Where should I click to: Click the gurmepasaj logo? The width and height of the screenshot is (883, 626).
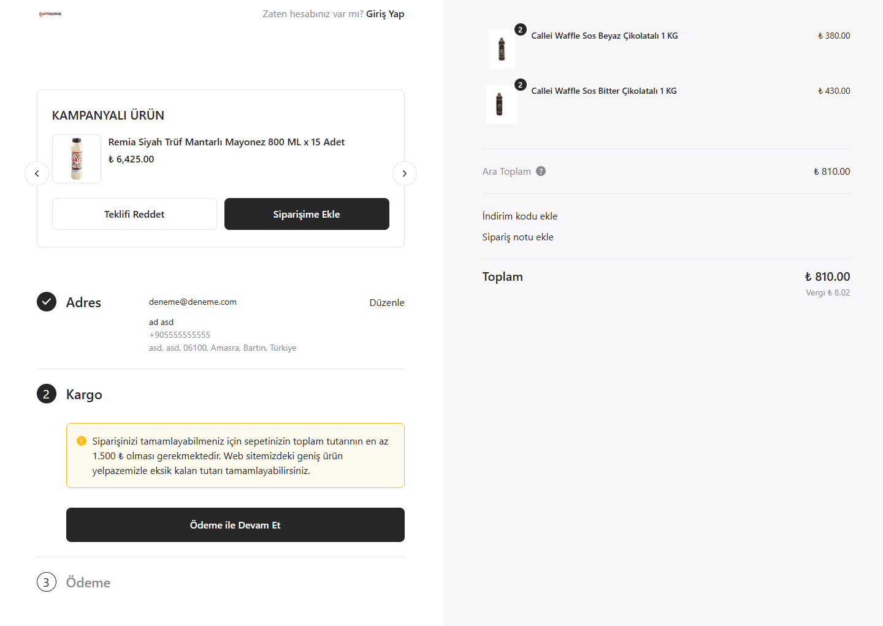coord(50,14)
